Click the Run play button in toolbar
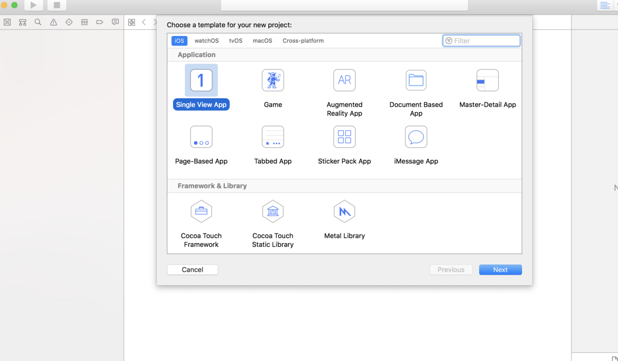 [x=33, y=5]
